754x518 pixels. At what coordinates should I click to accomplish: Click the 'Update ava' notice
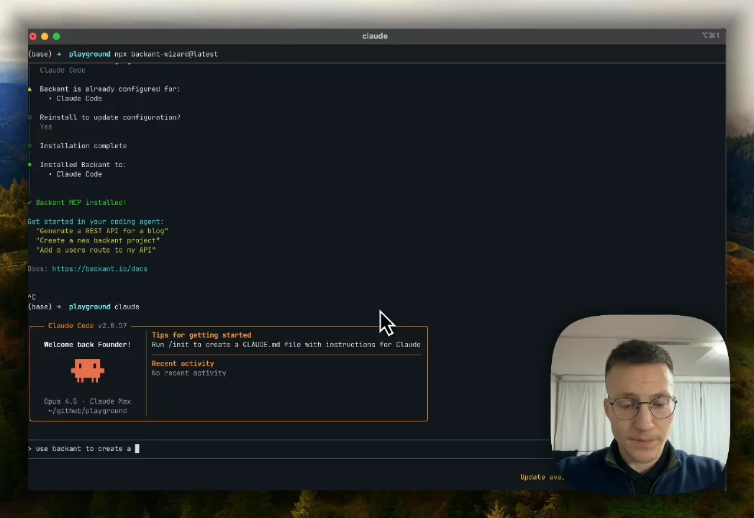tap(542, 477)
